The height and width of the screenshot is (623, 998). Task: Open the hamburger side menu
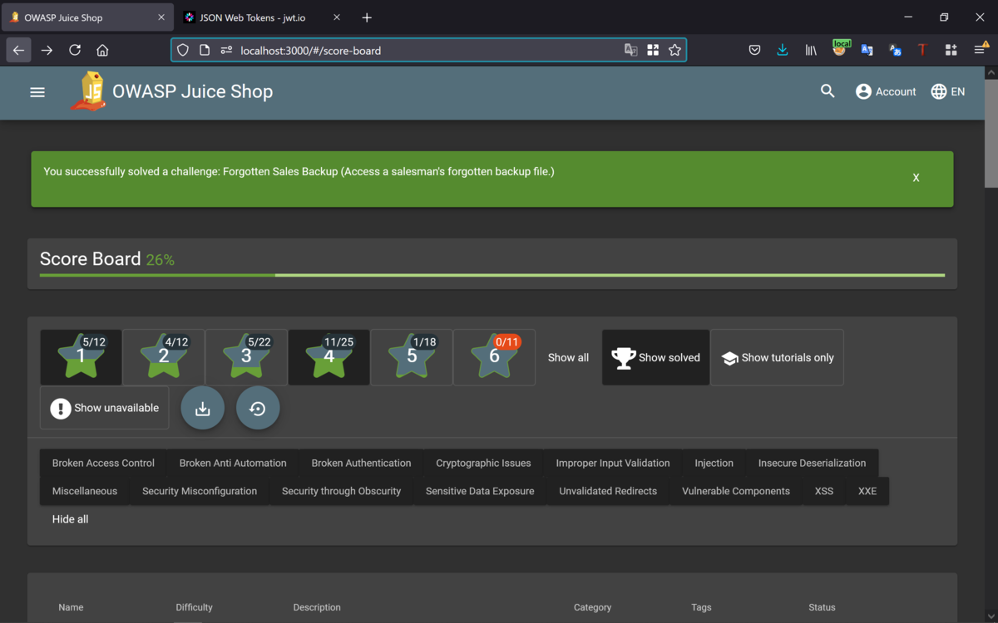click(x=37, y=92)
